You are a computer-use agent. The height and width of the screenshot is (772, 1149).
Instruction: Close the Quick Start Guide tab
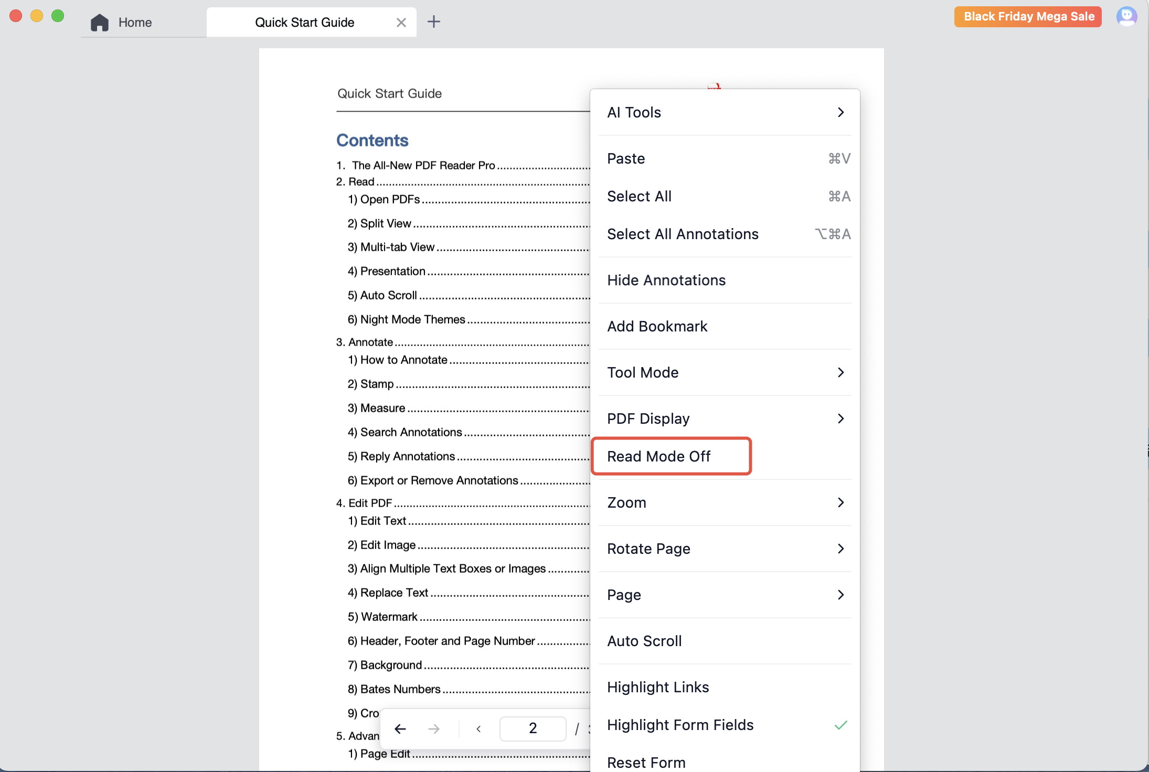tap(401, 23)
